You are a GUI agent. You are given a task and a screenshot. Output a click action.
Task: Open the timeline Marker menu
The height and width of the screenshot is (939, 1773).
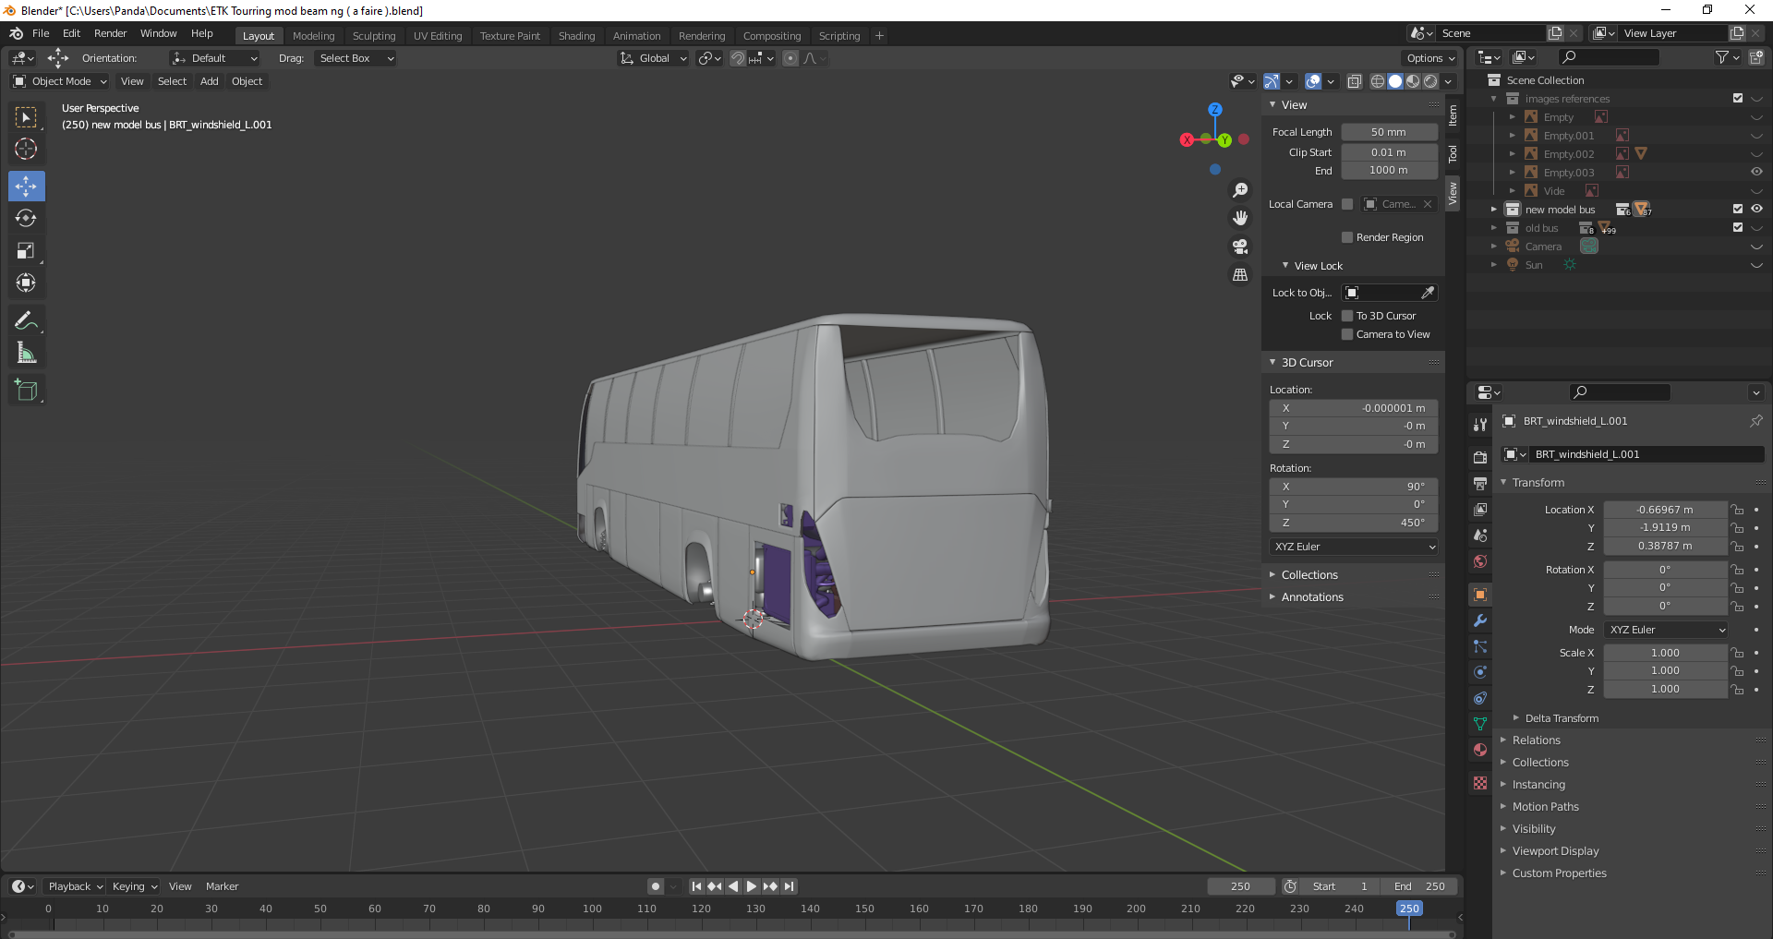point(222,886)
